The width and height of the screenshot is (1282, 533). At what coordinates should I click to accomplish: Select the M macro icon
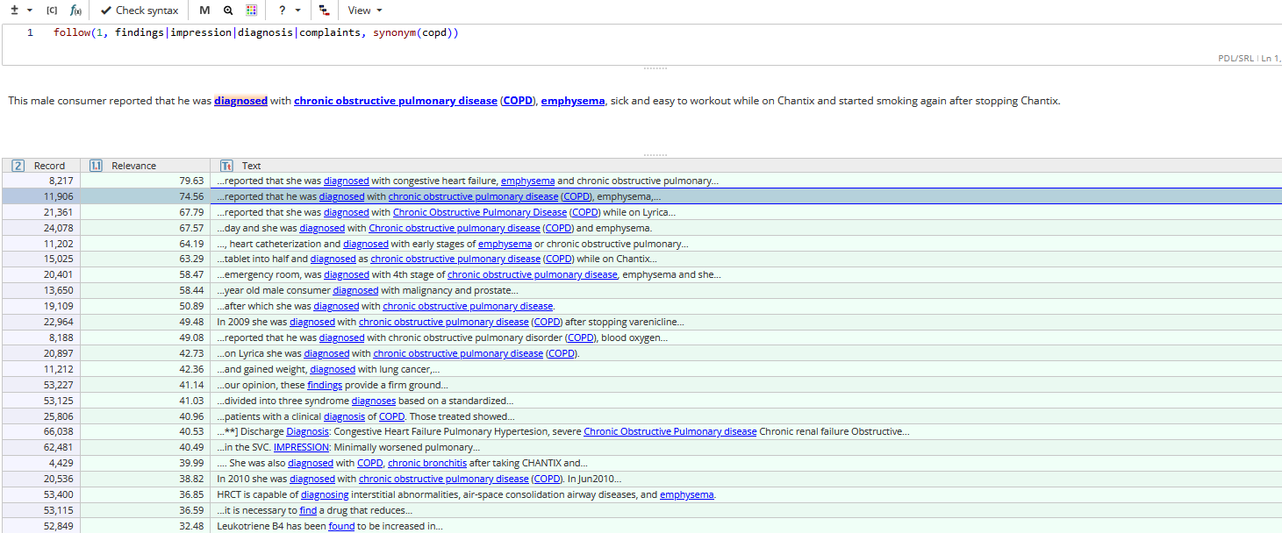click(204, 10)
